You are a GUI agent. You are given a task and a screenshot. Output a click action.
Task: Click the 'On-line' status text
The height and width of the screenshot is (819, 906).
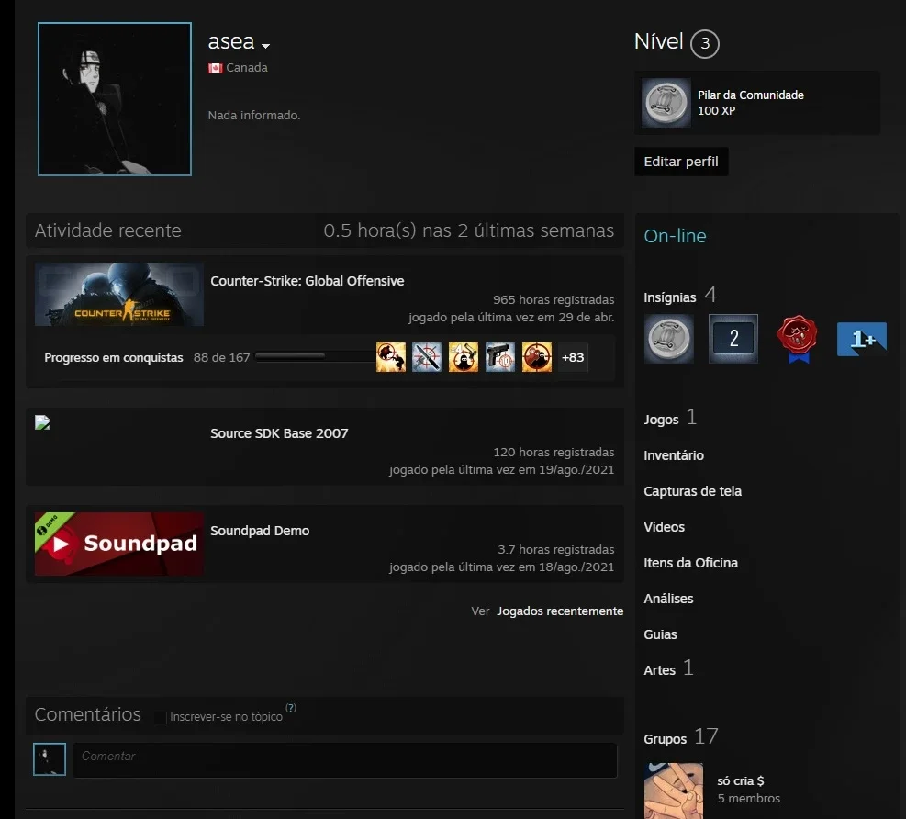click(675, 236)
